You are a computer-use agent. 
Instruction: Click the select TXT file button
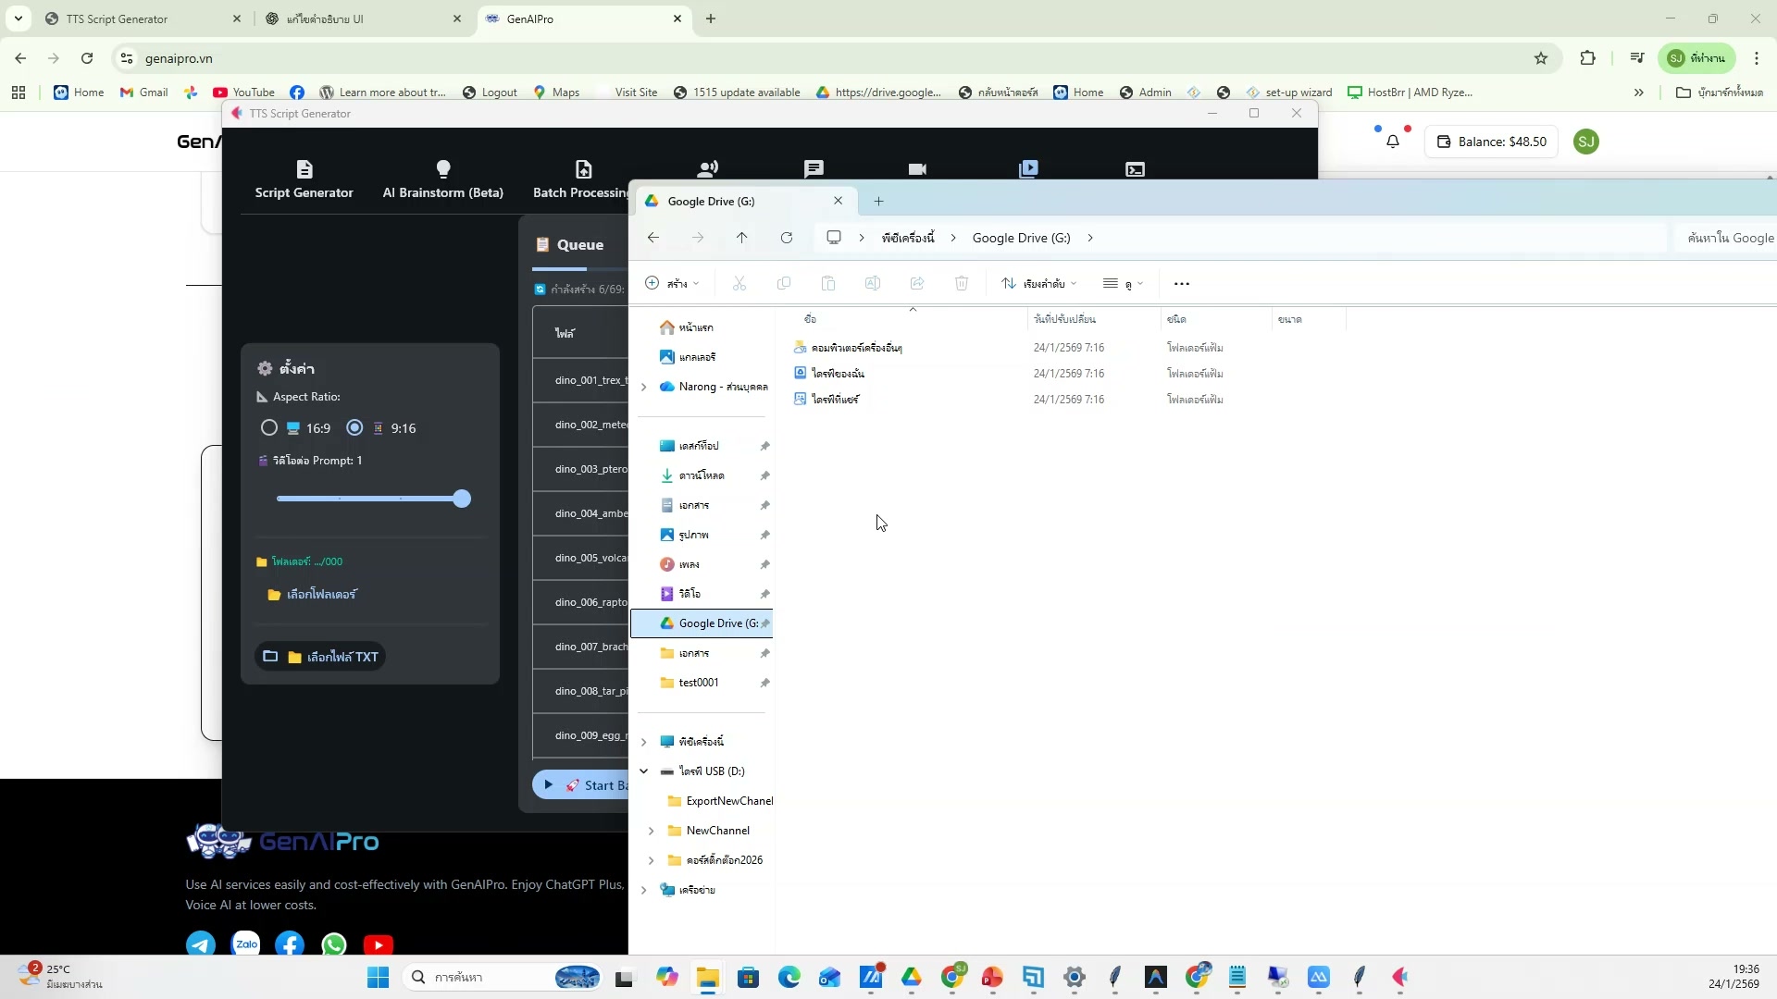[x=320, y=657]
